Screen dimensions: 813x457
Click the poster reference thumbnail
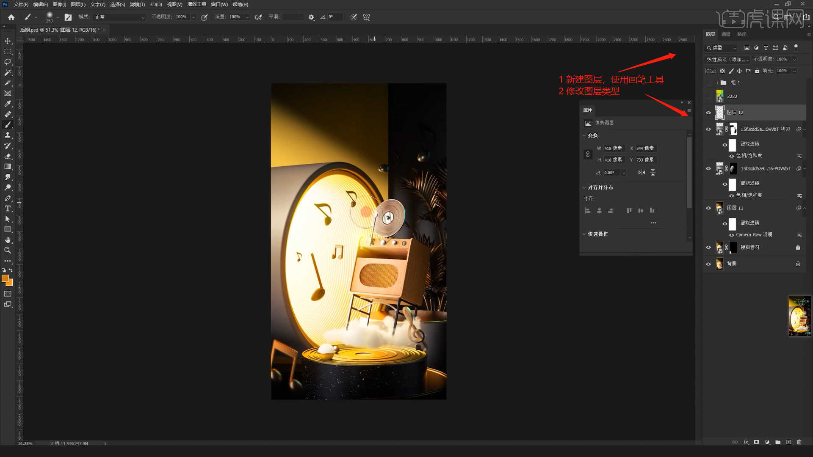799,316
